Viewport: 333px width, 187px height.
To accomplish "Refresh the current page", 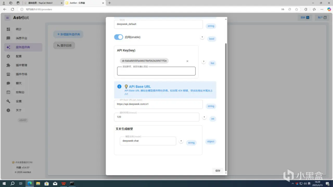I will point(13,9).
